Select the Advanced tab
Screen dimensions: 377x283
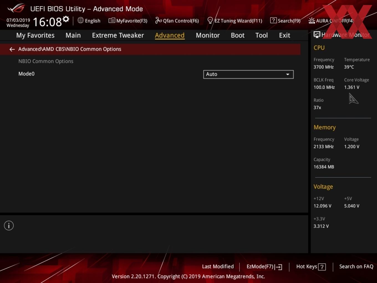pos(170,35)
